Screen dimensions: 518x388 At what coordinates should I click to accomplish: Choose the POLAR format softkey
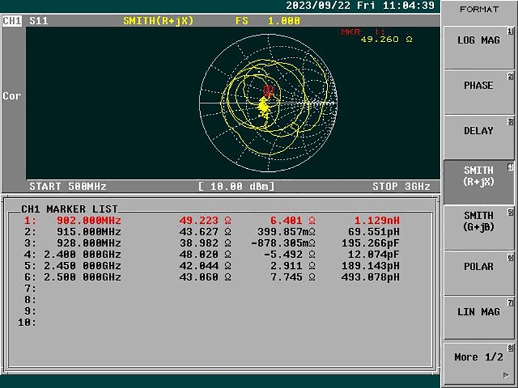(479, 273)
